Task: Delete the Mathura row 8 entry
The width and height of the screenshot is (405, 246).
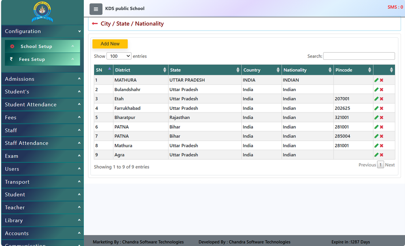Action: point(382,146)
